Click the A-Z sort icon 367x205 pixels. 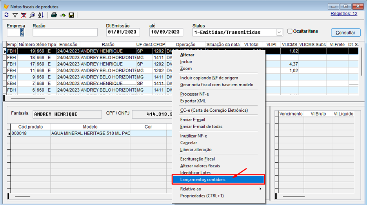(x=41, y=15)
